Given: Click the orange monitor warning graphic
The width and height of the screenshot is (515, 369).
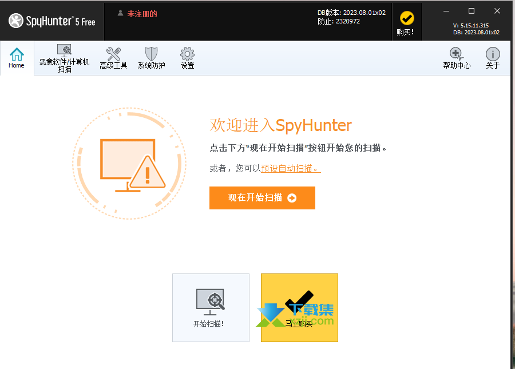Looking at the screenshot, I should pyautogui.click(x=130, y=163).
